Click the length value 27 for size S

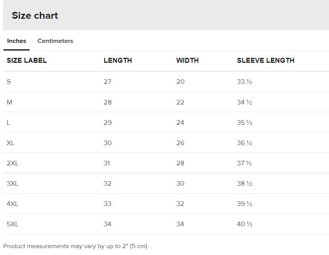click(108, 82)
